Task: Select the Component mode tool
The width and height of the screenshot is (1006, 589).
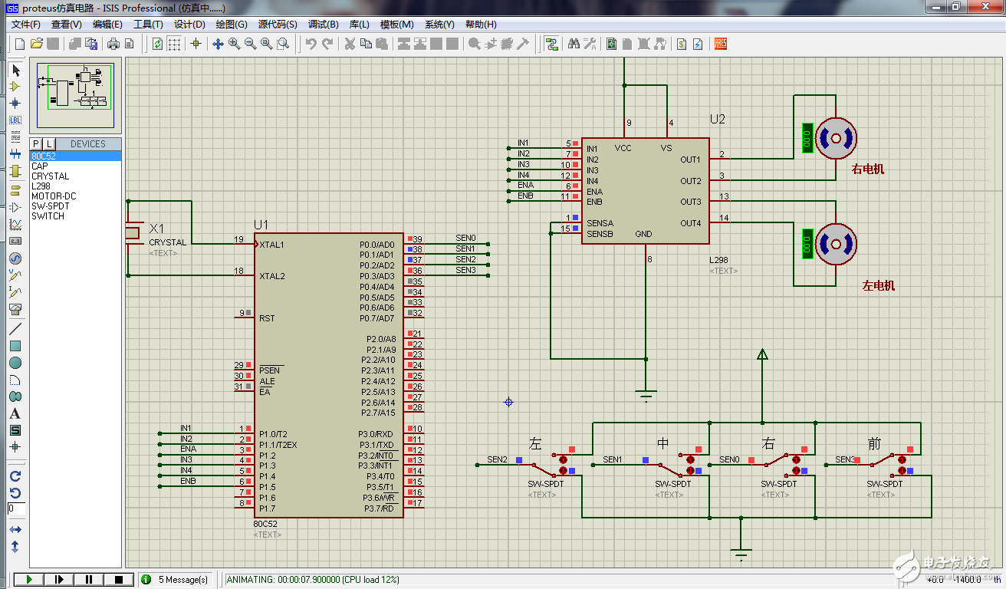Action: (15, 87)
